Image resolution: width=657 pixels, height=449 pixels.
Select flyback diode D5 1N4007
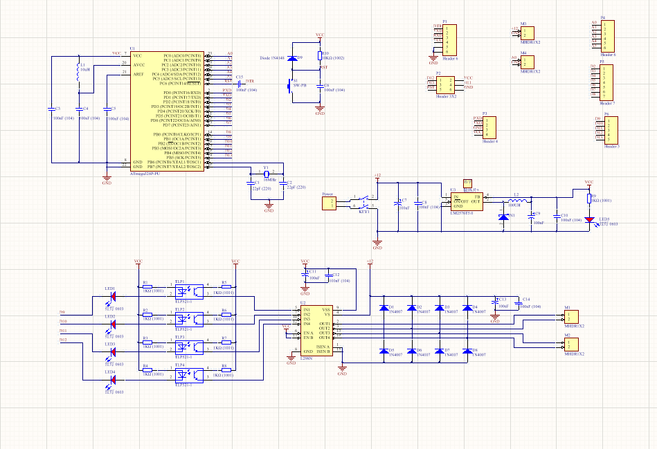coord(384,351)
